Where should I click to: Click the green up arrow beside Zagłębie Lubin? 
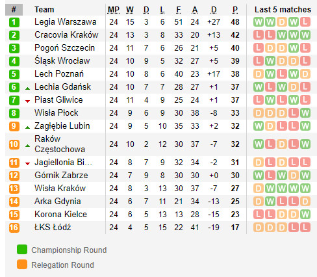click(27, 127)
